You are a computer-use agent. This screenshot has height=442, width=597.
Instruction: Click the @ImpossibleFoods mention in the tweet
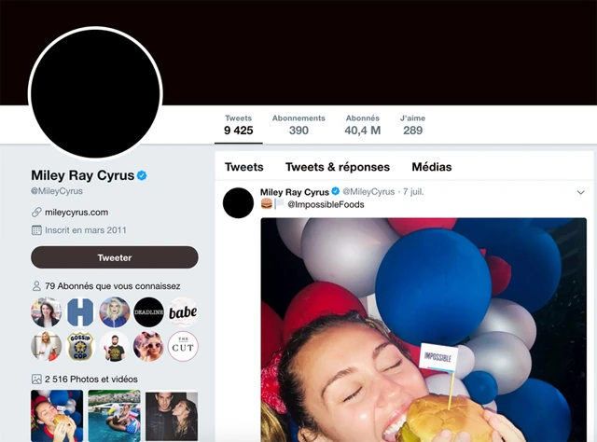click(326, 204)
